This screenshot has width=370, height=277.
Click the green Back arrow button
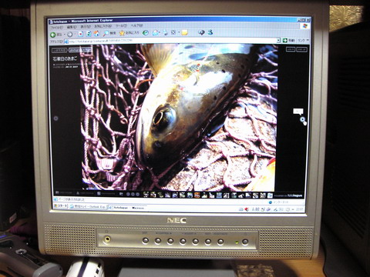[53, 35]
